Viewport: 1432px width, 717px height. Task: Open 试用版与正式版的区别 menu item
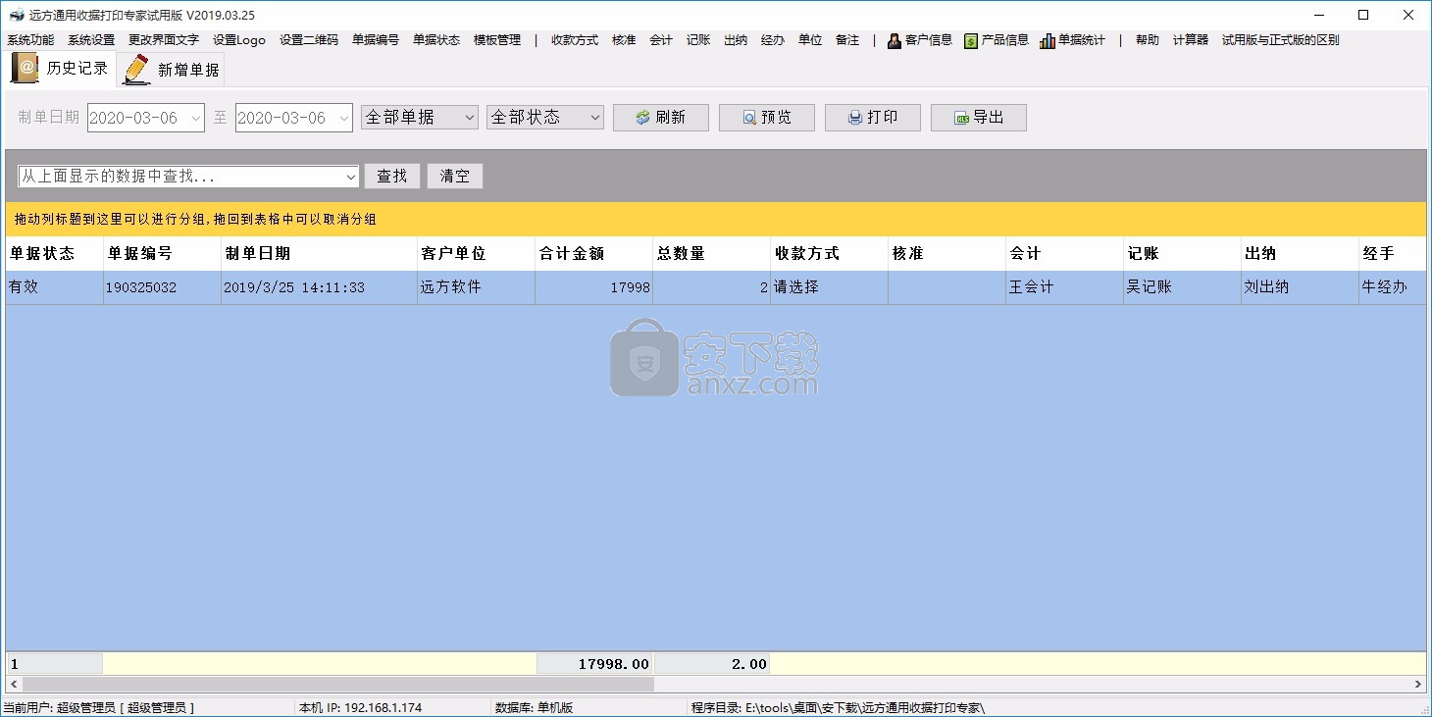click(x=1281, y=40)
